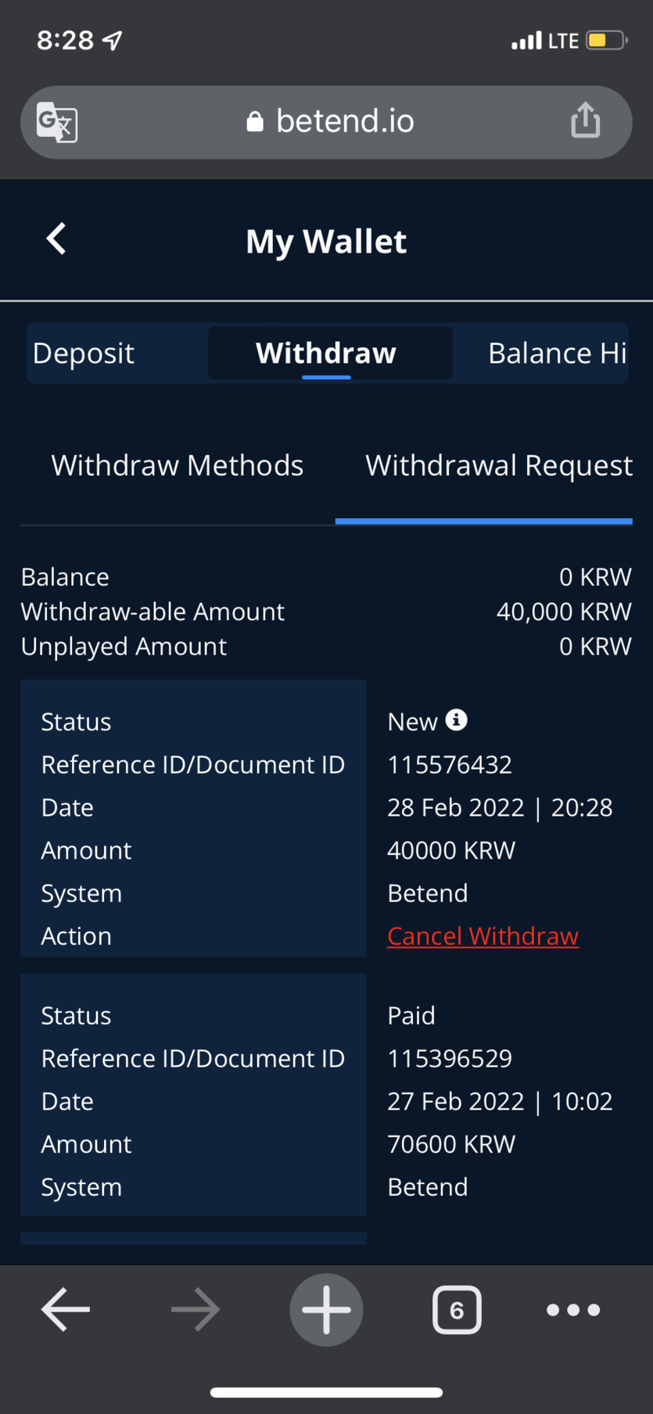Image resolution: width=653 pixels, height=1414 pixels.
Task: Tap the 70600 KRW amount
Action: pos(451,1144)
